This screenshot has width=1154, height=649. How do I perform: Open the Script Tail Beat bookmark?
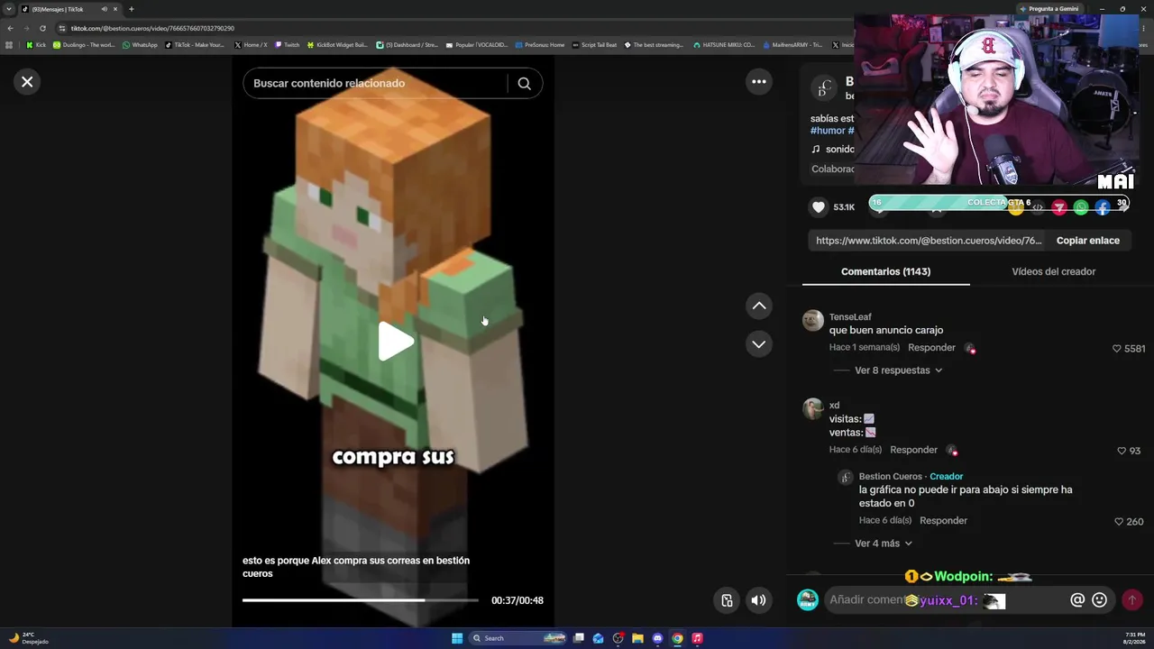(595, 45)
